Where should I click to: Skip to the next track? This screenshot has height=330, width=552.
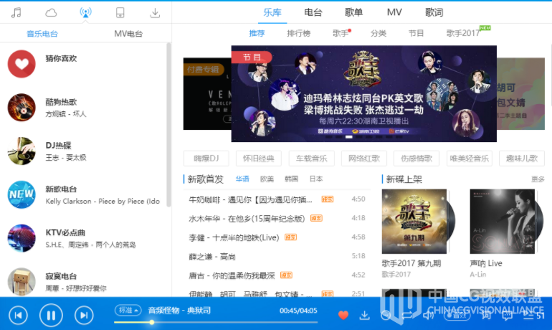84,315
